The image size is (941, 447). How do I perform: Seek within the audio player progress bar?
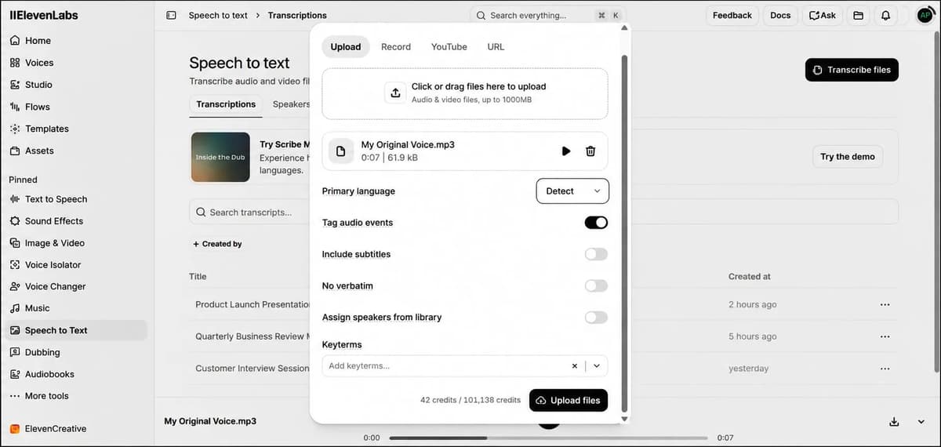tap(548, 438)
